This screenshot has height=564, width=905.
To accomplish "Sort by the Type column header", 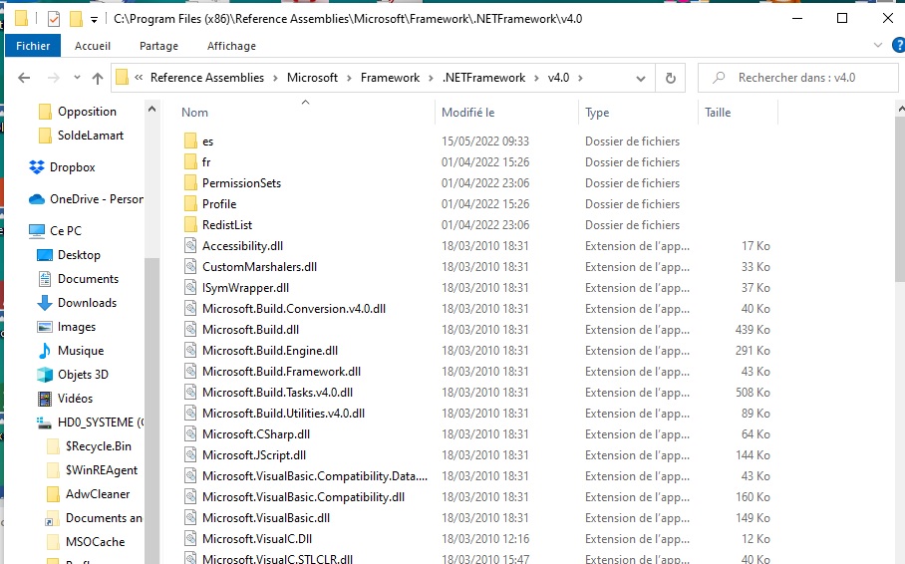I will [597, 113].
